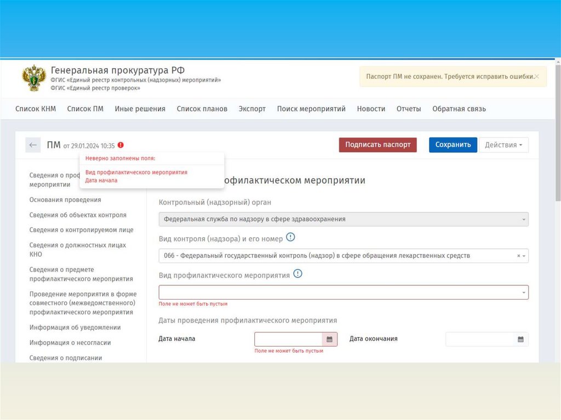Viewport: 561px width, 420px height.
Task: Open Проведение мероприятия в форме совместного section
Action: click(x=83, y=303)
